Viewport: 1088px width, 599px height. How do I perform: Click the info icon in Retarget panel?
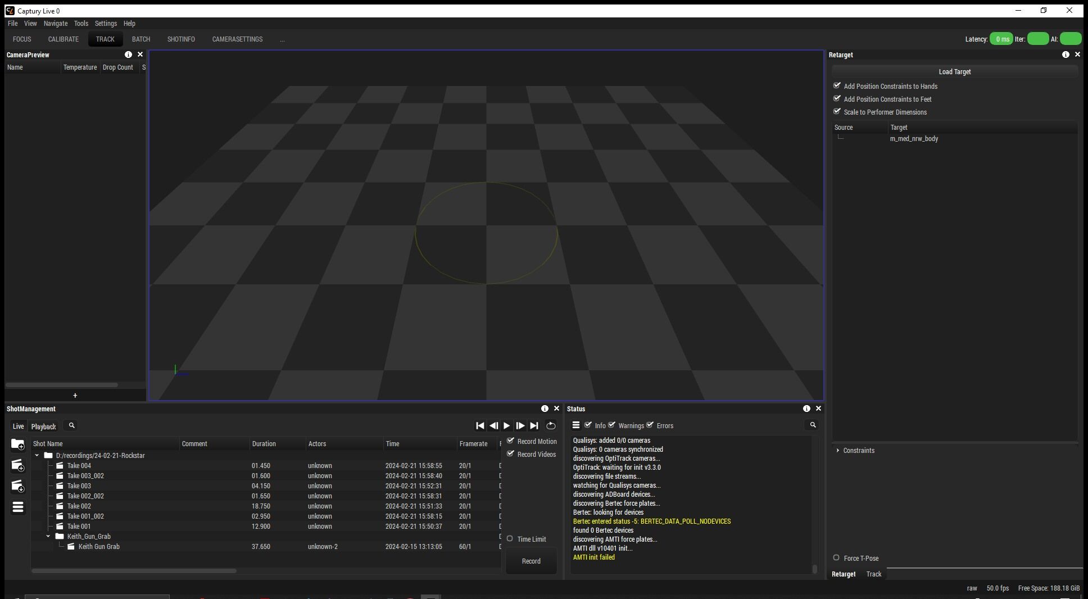pyautogui.click(x=1065, y=55)
